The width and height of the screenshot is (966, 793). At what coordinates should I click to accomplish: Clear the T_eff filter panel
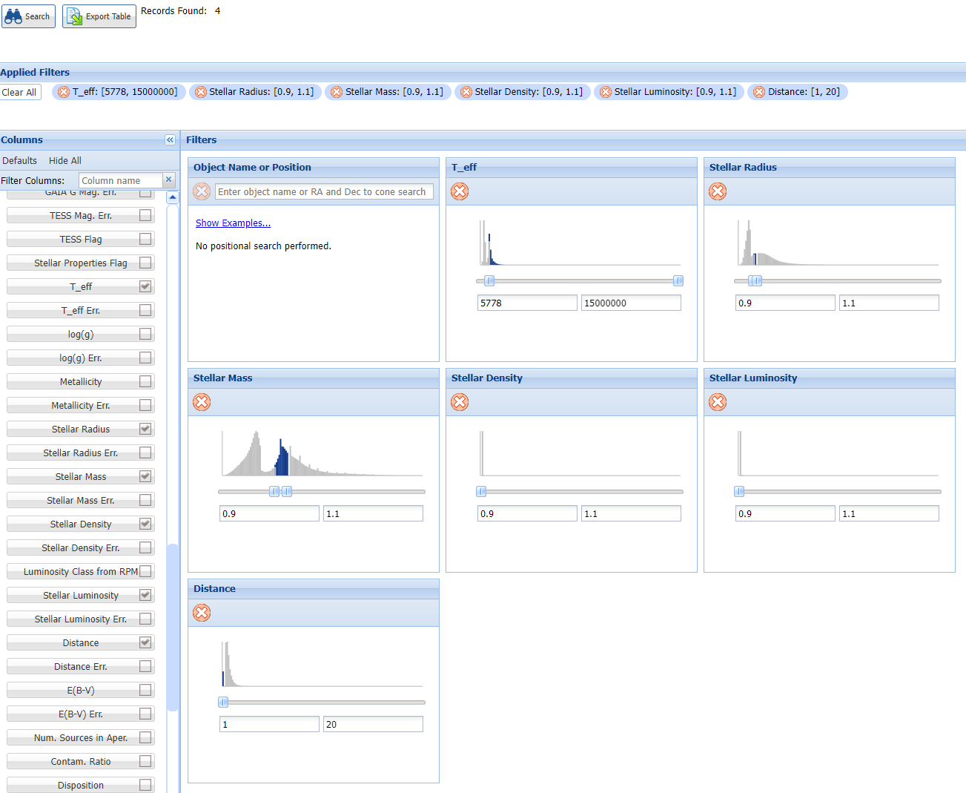(x=459, y=191)
